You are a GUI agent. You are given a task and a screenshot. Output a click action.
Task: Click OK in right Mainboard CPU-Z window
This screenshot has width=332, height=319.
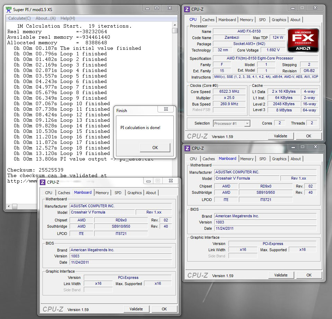[x=309, y=275]
